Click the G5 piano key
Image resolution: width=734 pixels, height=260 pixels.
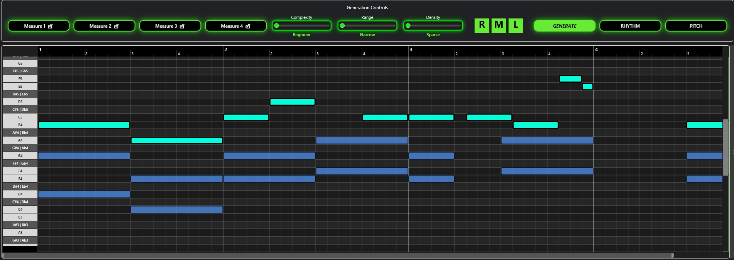coord(20,63)
